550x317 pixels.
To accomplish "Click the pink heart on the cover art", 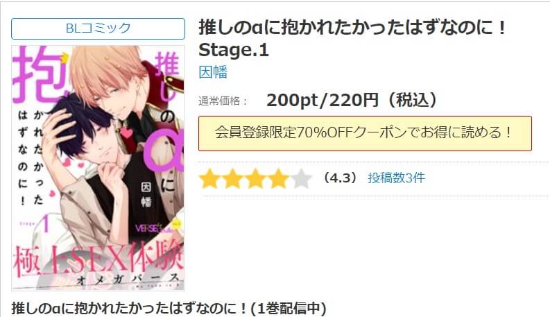I will [127, 133].
